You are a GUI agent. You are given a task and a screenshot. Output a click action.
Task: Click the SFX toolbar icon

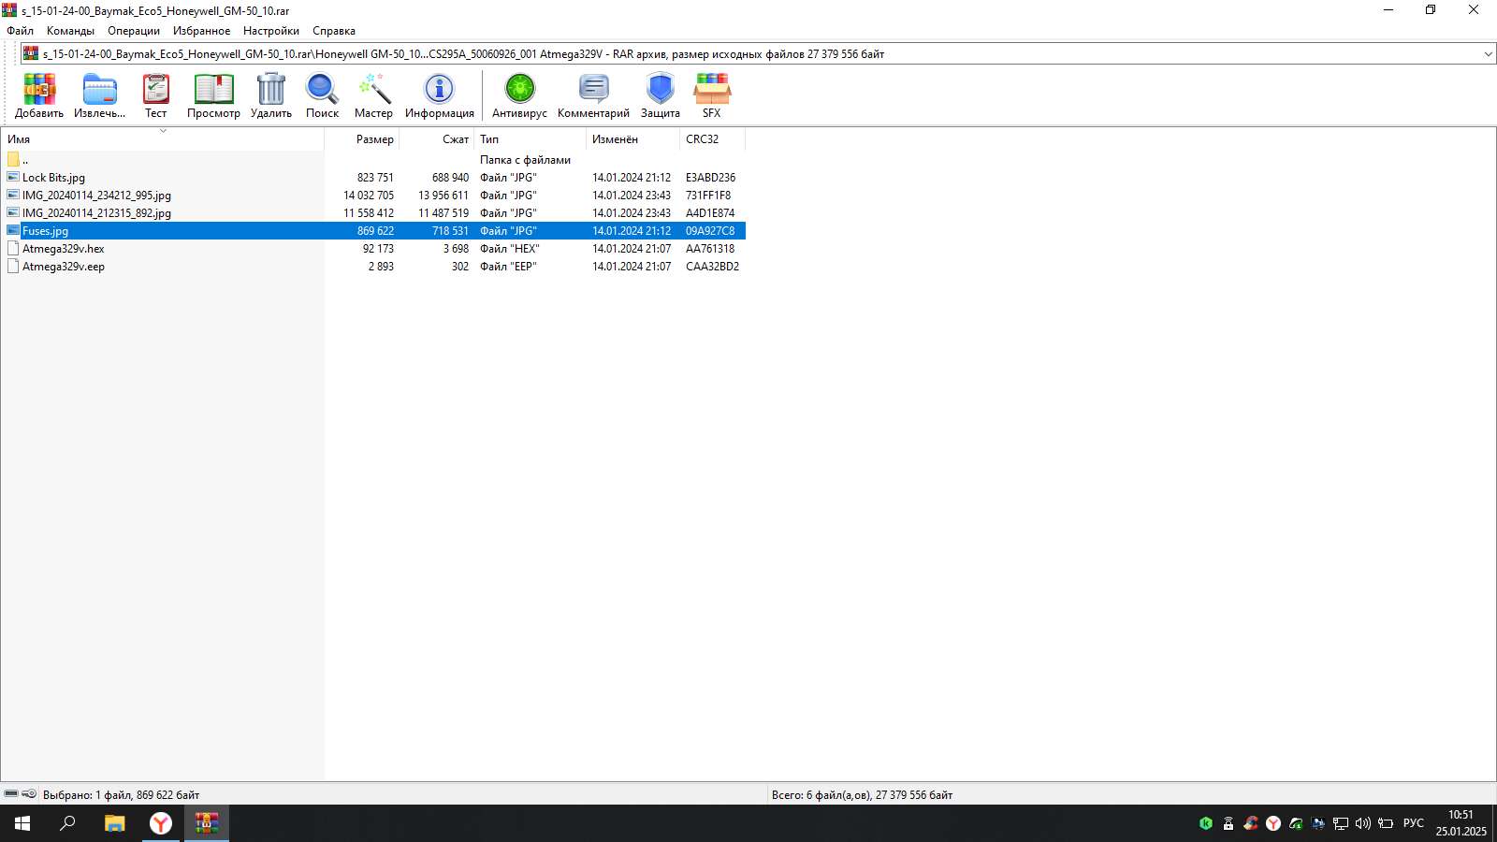[x=712, y=95]
